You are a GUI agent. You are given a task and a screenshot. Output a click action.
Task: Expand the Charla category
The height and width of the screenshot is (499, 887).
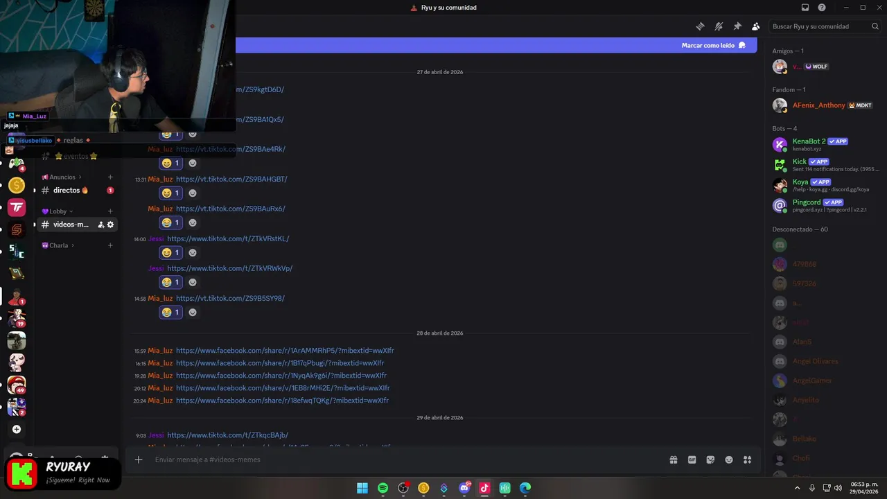click(58, 245)
